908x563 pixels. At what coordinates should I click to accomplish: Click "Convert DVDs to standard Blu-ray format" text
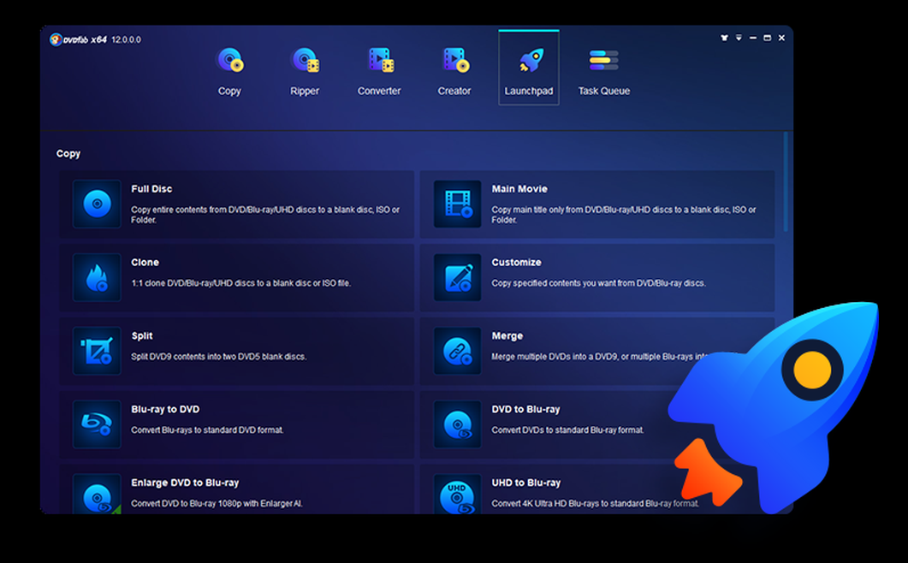tap(567, 430)
